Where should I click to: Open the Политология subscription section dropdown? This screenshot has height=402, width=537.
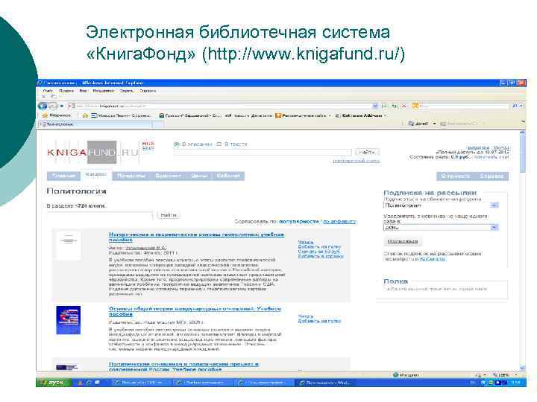click(494, 205)
